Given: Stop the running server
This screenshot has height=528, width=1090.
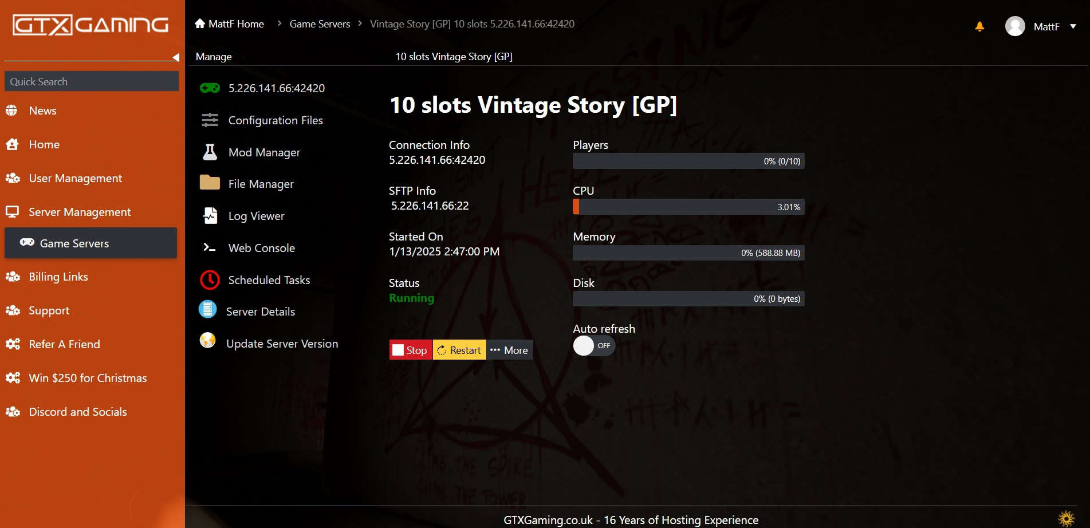Looking at the screenshot, I should tap(411, 350).
